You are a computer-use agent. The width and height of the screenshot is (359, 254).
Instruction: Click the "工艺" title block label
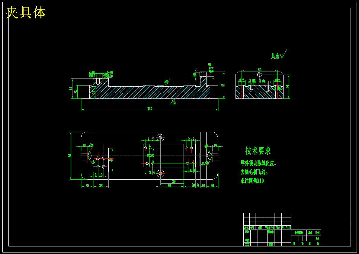pyautogui.click(x=247, y=244)
